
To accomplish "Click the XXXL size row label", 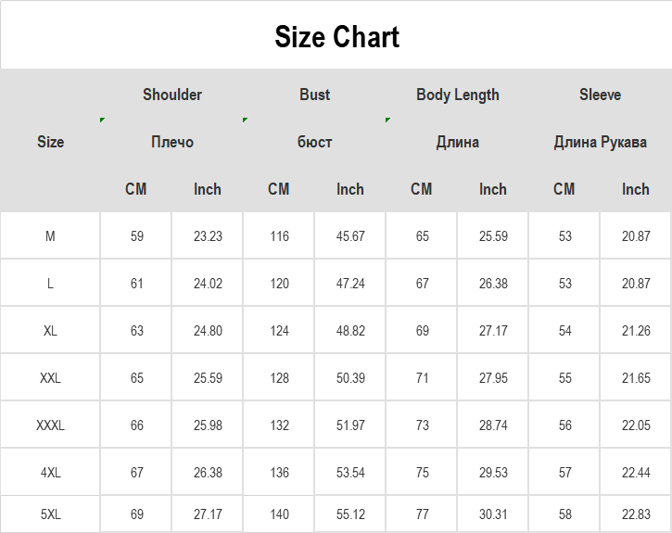I will (x=50, y=425).
